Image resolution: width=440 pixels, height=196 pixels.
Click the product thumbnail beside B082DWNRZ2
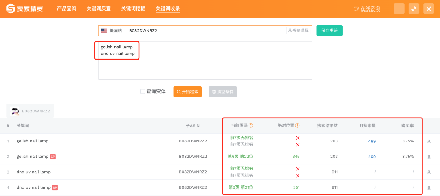(x=15, y=111)
